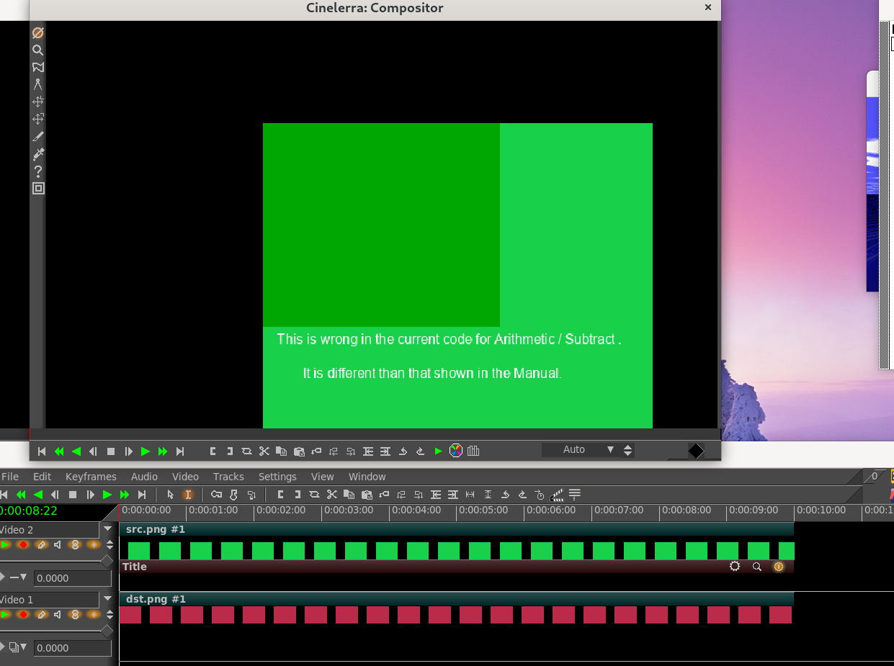
Task: Click the Video 1 fade value field
Action: [72, 648]
